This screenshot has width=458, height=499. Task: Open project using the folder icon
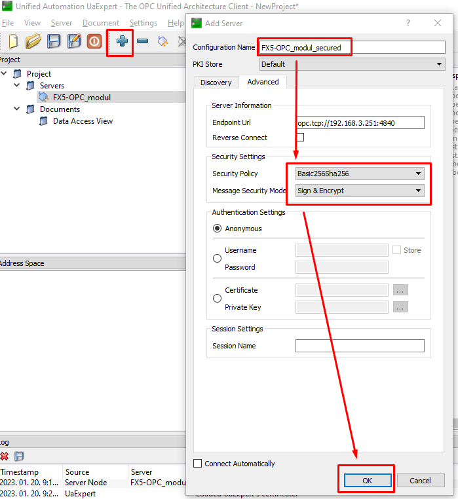point(33,41)
